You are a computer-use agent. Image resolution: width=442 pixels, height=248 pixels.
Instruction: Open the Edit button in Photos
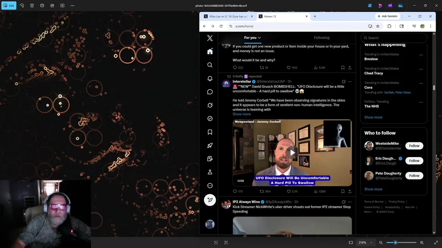click(x=9, y=6)
